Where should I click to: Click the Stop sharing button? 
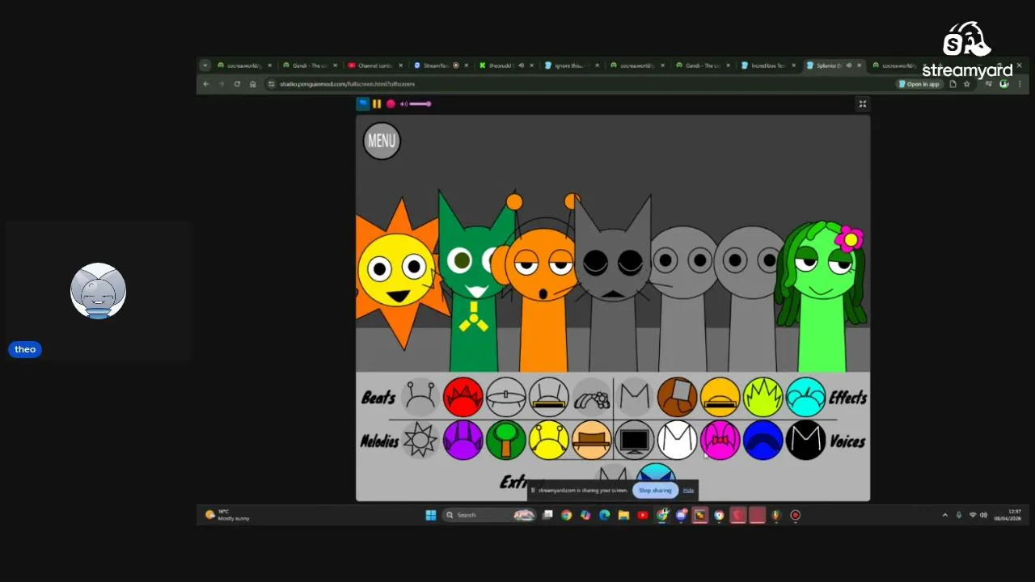pos(655,491)
